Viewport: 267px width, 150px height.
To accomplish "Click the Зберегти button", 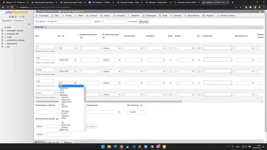I will 68,142.
